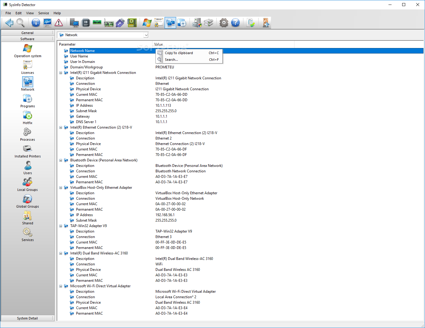Collapse Intel(R) Ethernet Connection (2) I218-V node
This screenshot has width=425, height=328.
[x=61, y=127]
